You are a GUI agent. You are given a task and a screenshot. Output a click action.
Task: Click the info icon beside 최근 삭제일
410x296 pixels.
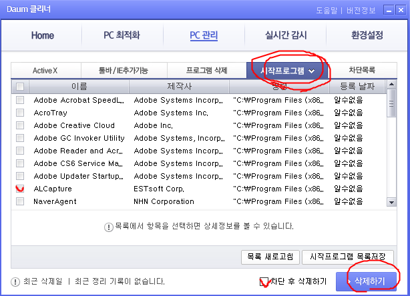[x=15, y=282]
